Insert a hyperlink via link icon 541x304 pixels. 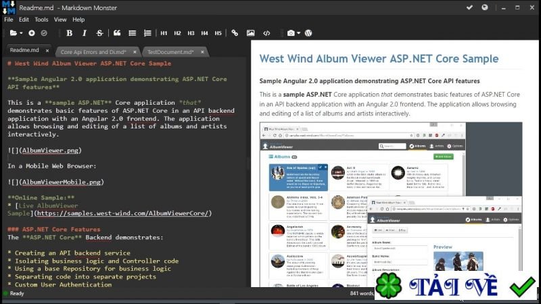[235, 33]
